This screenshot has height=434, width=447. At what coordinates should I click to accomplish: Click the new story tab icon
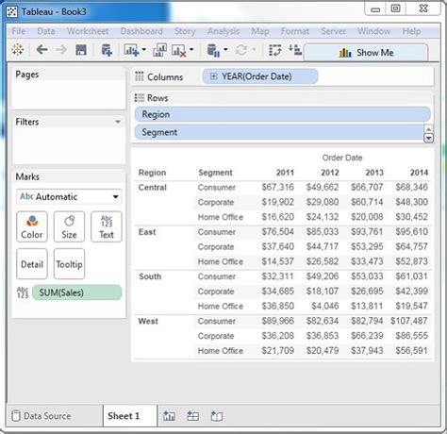(x=216, y=416)
